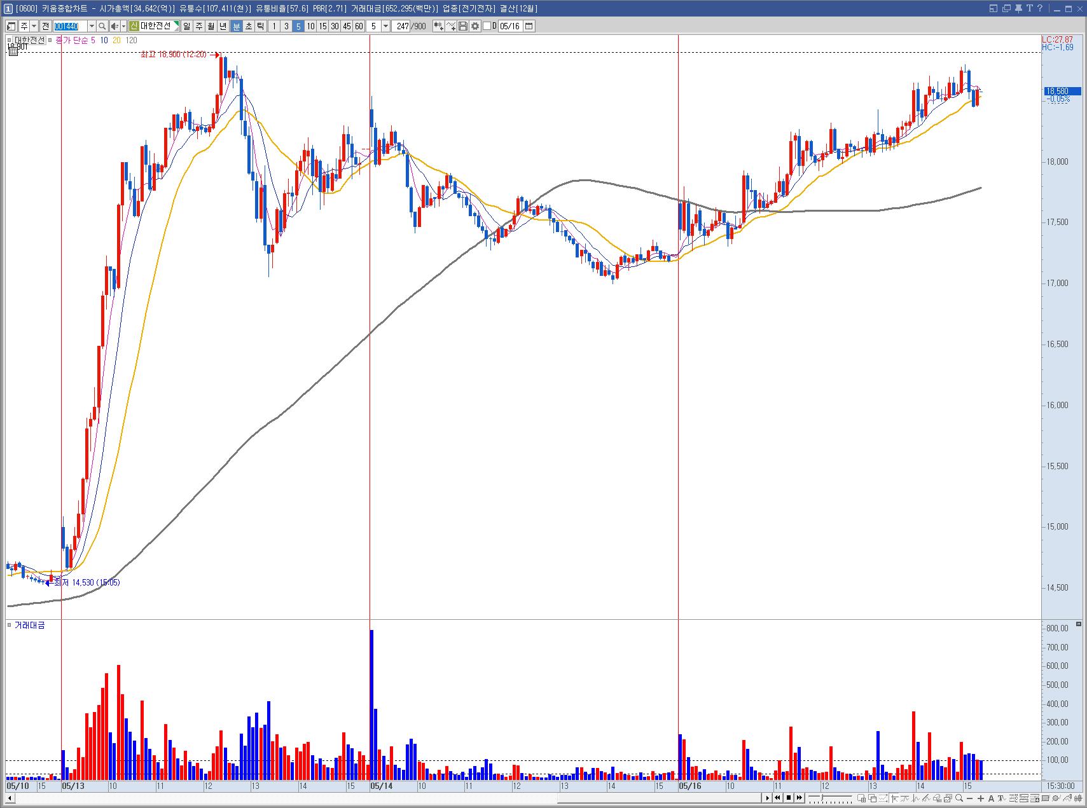The height and width of the screenshot is (808, 1087).
Task: Select the 초 (second) period toggle
Action: click(x=248, y=26)
